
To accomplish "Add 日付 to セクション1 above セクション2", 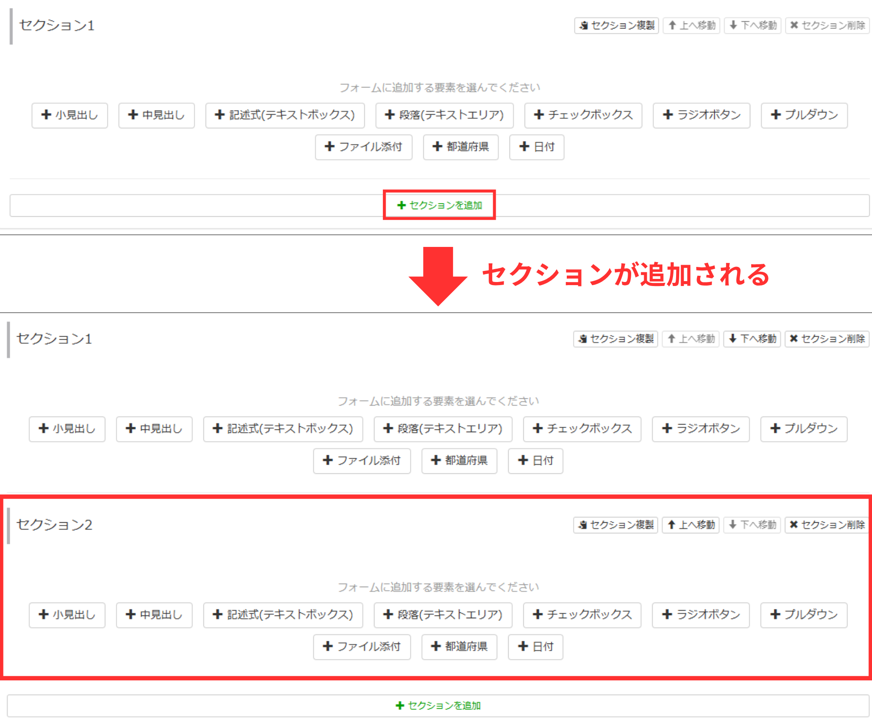I will tap(535, 461).
